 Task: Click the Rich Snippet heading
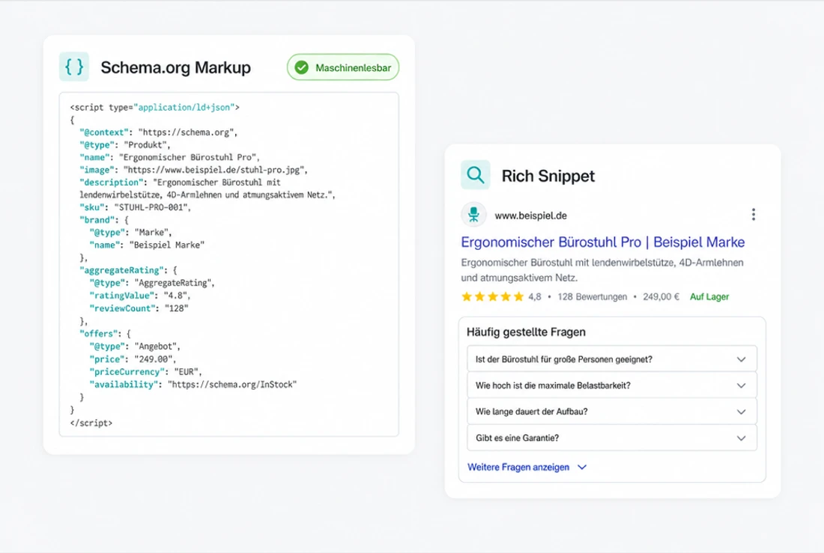click(548, 175)
